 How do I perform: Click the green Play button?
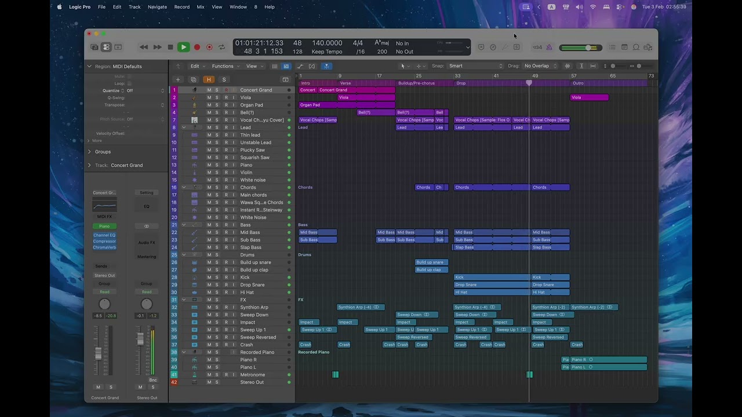(183, 47)
